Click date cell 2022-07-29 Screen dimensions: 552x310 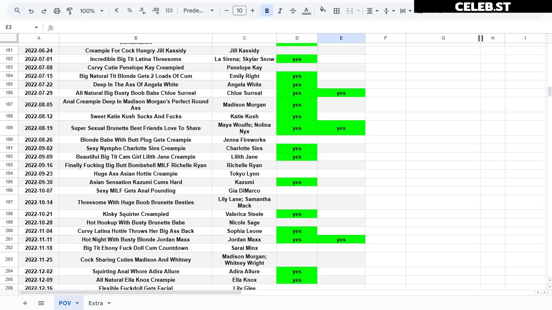tap(39, 93)
